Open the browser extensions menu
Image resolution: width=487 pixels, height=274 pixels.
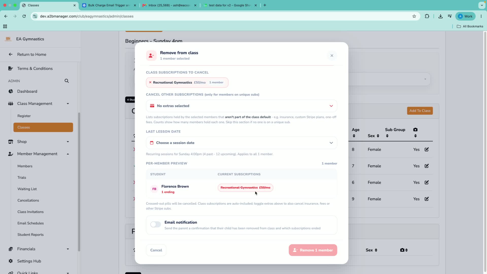pos(427,16)
